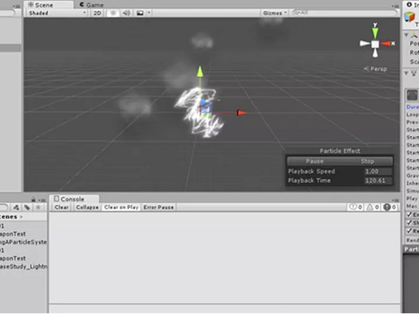
Task: Click the Scenes breadcrumb arrow
Action: [x=22, y=217]
